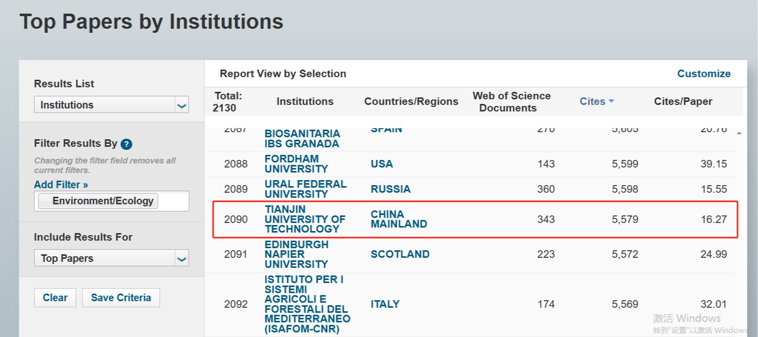This screenshot has width=758, height=337.
Task: Click the Environment/Ecology filter tag
Action: point(103,201)
